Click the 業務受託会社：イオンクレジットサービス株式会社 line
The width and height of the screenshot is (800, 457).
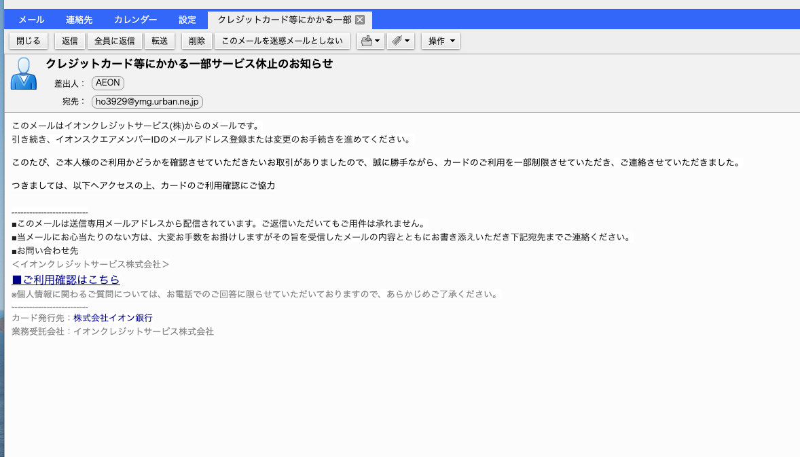pos(113,331)
